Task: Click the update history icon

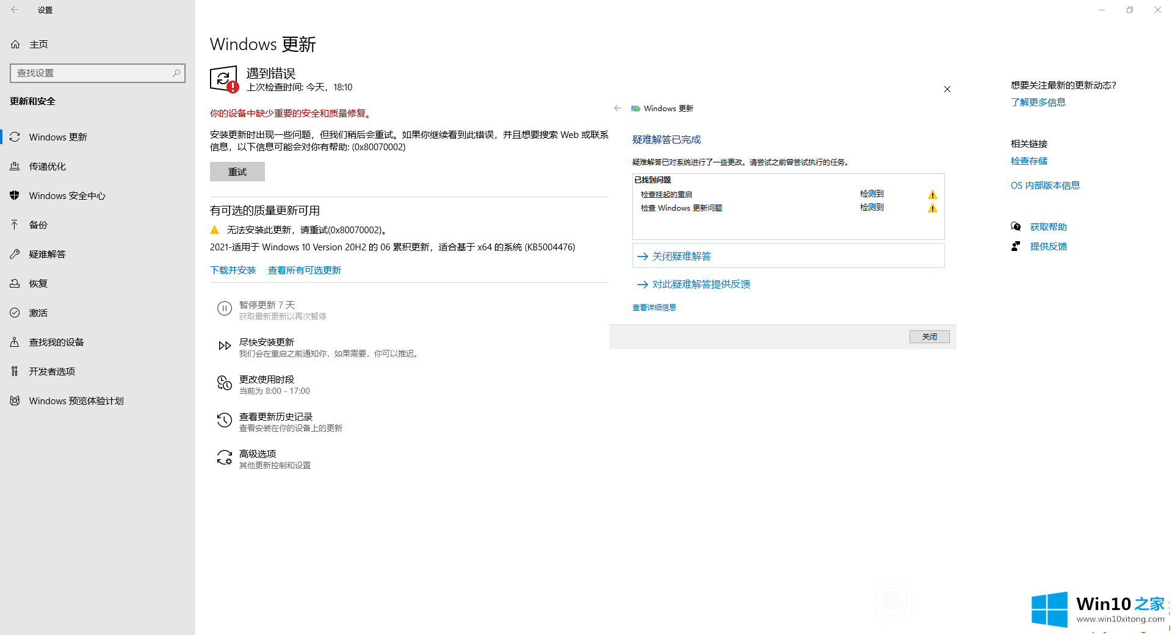Action: (x=224, y=421)
